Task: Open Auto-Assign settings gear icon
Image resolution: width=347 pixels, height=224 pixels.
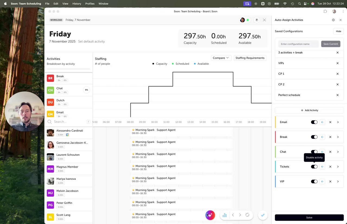Action: coord(333,20)
